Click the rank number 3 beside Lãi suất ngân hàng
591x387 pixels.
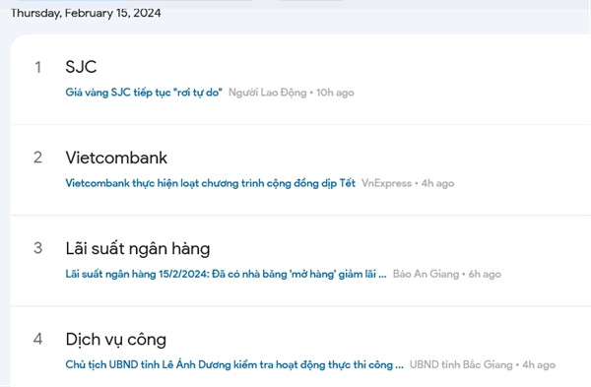pos(38,248)
